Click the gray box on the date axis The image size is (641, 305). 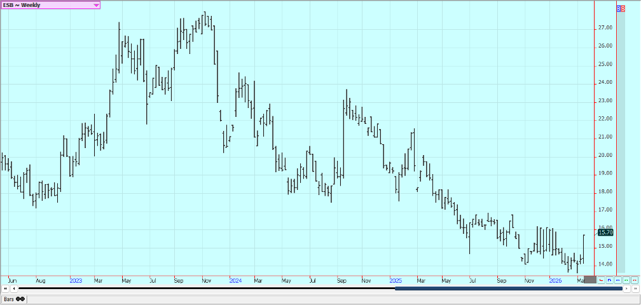point(589,280)
